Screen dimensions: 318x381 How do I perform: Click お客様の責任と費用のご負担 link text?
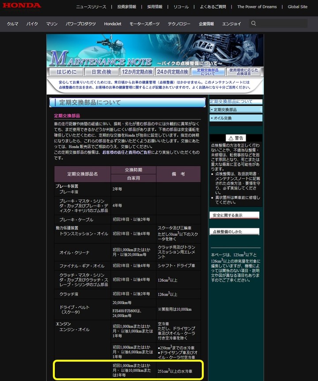coord(126,152)
